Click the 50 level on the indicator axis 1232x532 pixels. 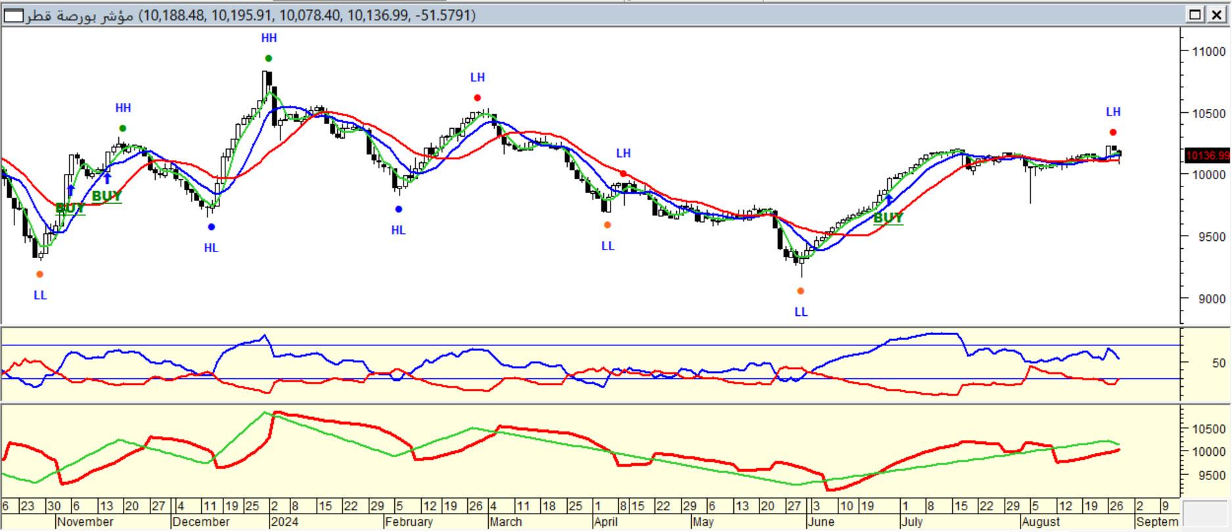click(x=1219, y=363)
